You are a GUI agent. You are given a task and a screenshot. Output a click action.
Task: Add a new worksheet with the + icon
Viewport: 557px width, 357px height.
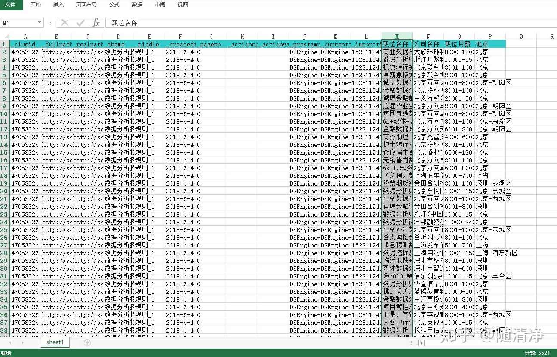88,342
